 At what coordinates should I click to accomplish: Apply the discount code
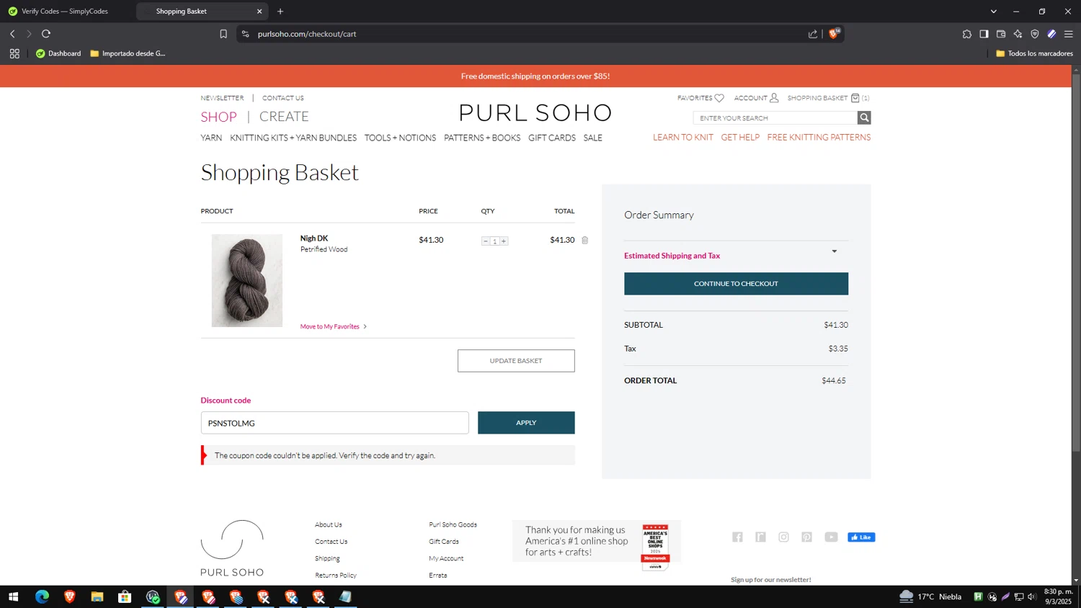coord(526,423)
